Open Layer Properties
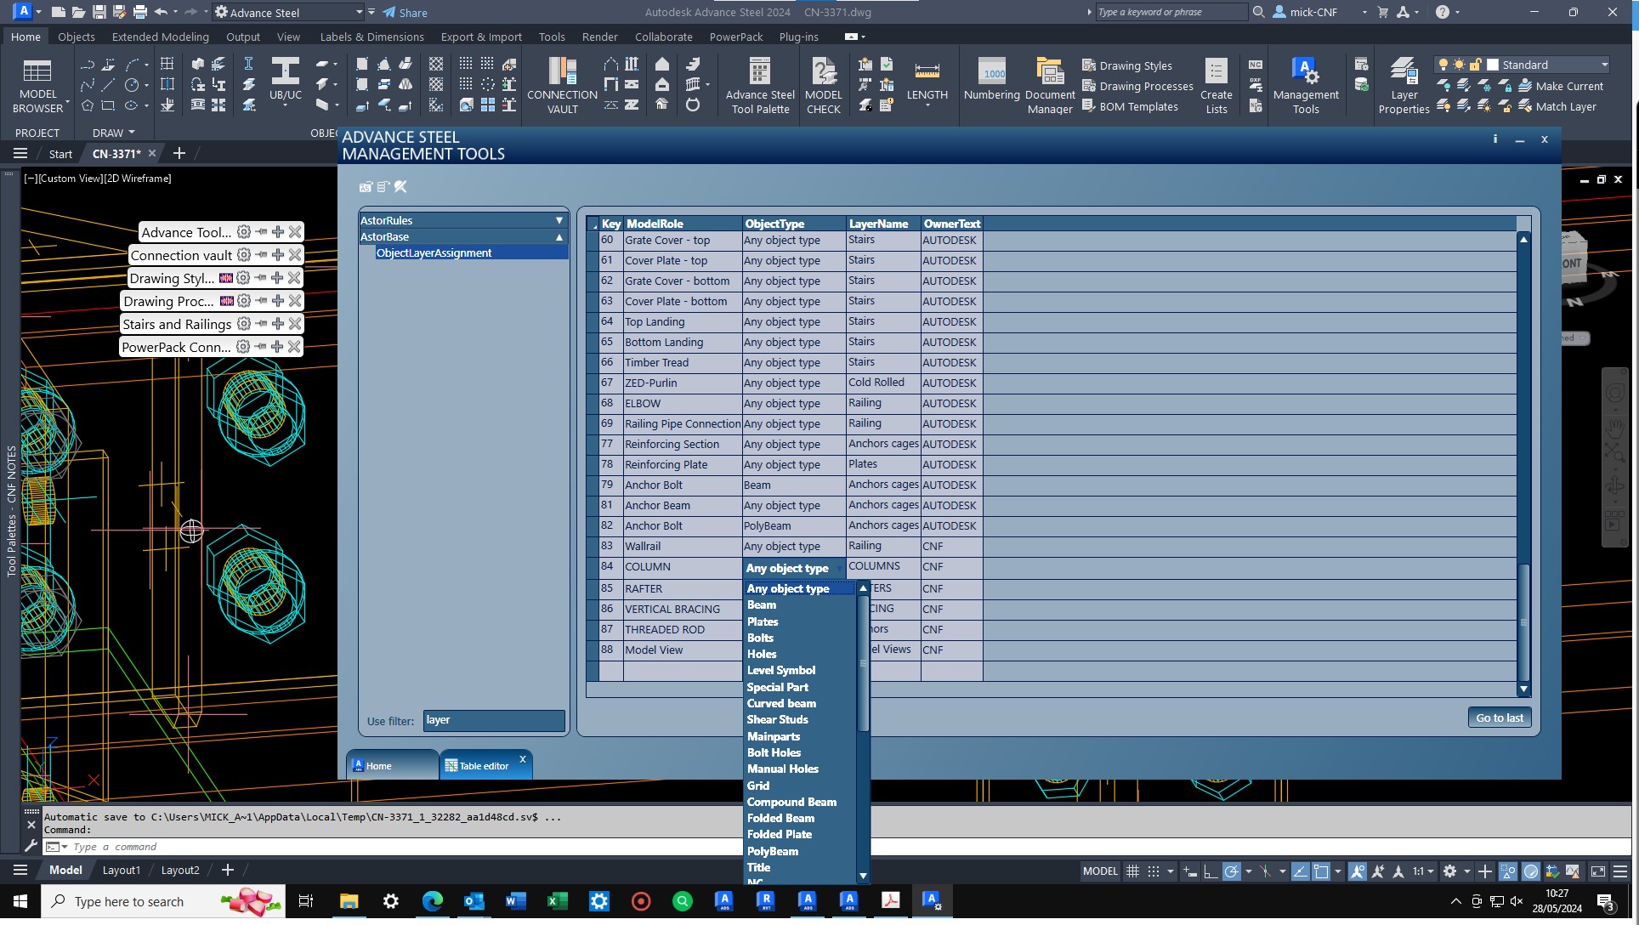This screenshot has height=925, width=1639. [1404, 84]
